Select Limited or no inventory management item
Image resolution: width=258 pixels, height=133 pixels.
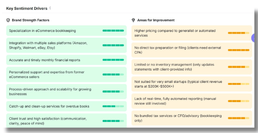click(192, 67)
